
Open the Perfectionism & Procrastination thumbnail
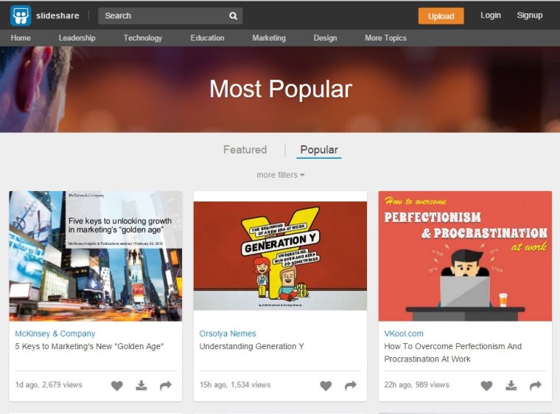(x=465, y=256)
